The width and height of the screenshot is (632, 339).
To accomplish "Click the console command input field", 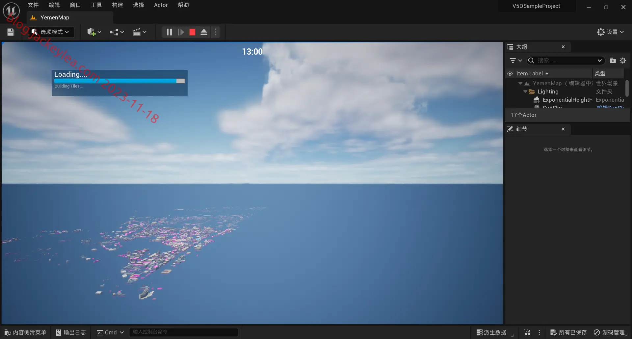I will pos(184,332).
